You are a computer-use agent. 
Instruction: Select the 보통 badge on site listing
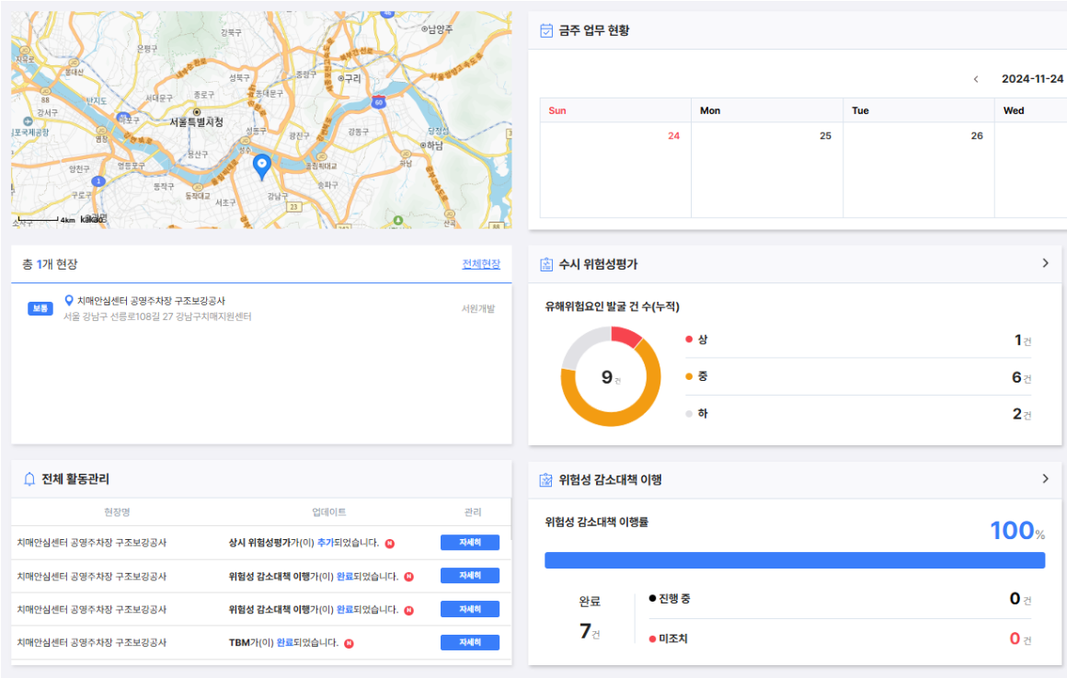tap(40, 309)
